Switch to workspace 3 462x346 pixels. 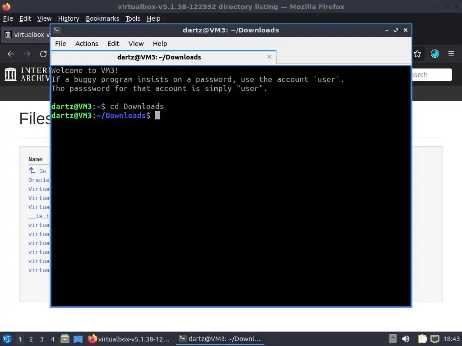42,339
